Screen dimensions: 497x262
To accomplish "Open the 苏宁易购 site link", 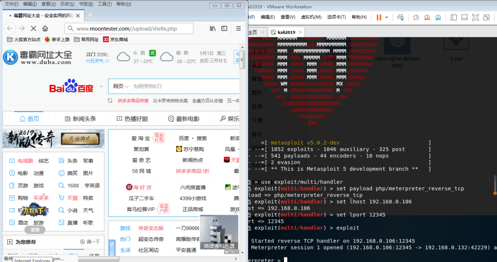I will tap(190, 149).
